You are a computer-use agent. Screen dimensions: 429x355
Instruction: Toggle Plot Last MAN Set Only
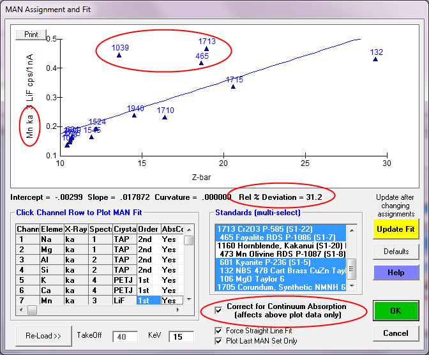tap(220, 341)
